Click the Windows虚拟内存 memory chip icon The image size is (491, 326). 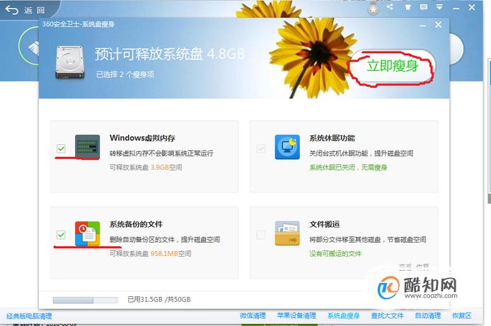(87, 147)
